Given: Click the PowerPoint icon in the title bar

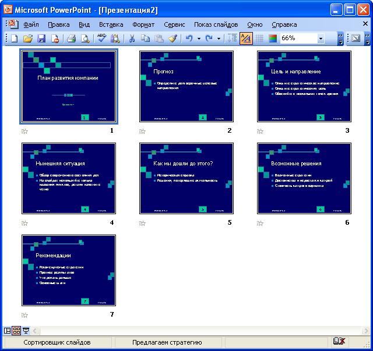Looking at the screenshot, I should [x=8, y=9].
